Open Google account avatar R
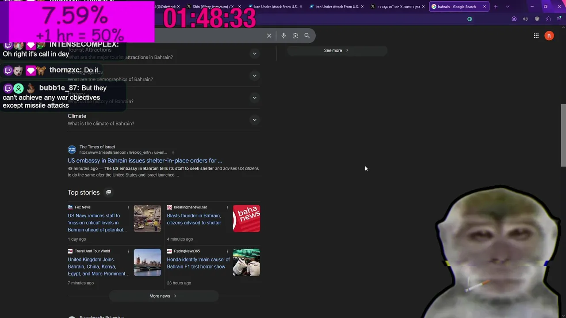The width and height of the screenshot is (566, 318). [549, 36]
